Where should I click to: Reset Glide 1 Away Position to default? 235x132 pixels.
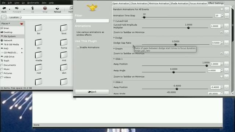click(227, 64)
